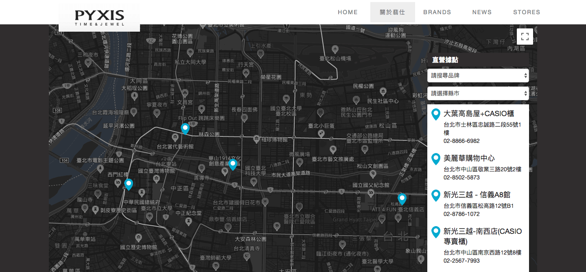
Task: Click the 臺北松山機場 airport icon
Action: [335, 49]
